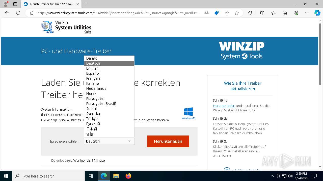The image size is (323, 181).
Task: Click the WinZip System Utilities Suite logo
Action: click(x=66, y=27)
